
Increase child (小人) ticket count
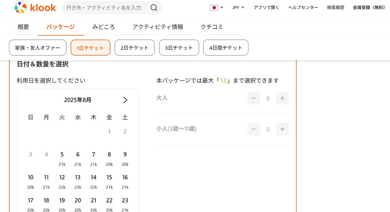click(282, 129)
